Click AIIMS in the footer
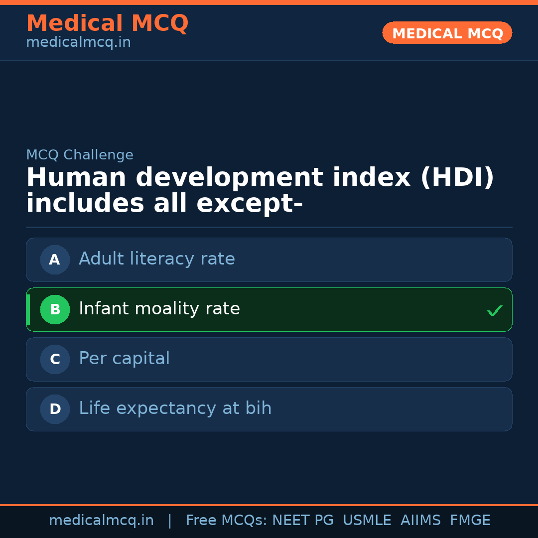Image resolution: width=538 pixels, height=538 pixels. coord(420,521)
